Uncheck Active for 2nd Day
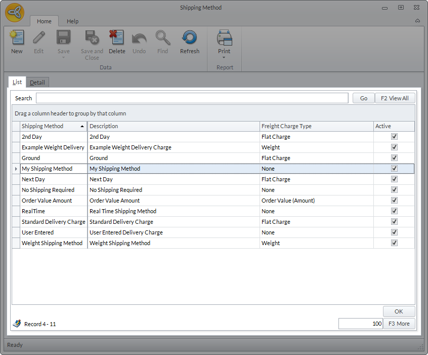428x355 pixels. (x=394, y=137)
